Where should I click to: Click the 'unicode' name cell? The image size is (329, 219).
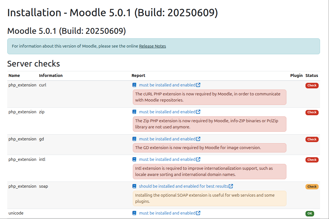[x=16, y=213]
